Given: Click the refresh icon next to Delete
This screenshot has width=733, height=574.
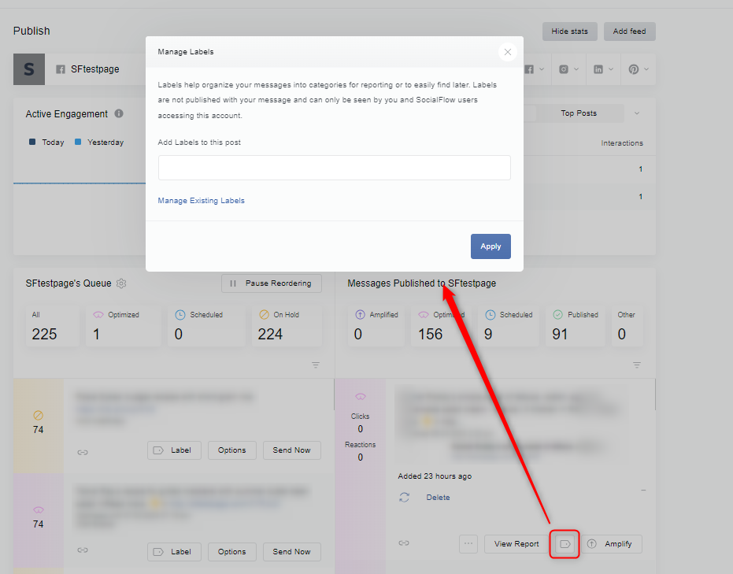Looking at the screenshot, I should point(405,498).
